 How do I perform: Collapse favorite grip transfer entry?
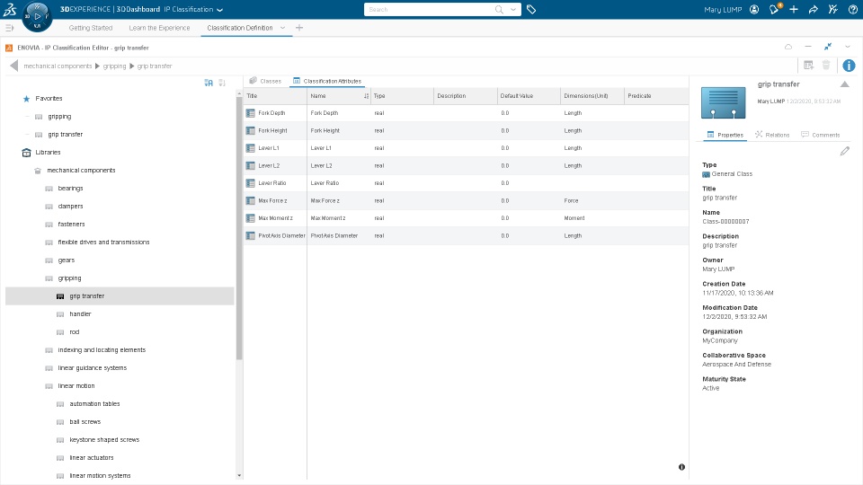[x=27, y=134]
